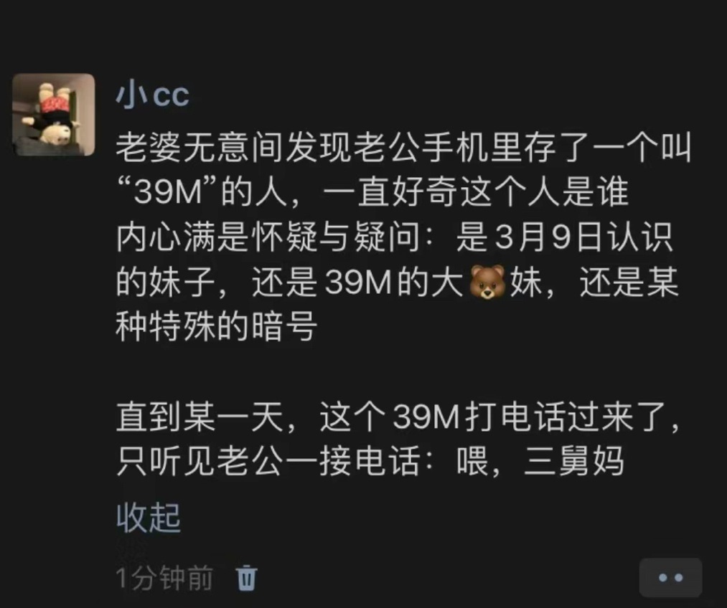
Task: Collapse the post via 收起
Action: click(149, 517)
